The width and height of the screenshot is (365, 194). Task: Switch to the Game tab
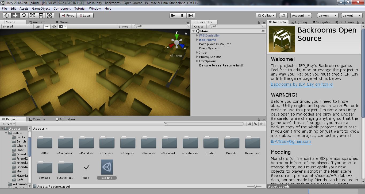62,22
